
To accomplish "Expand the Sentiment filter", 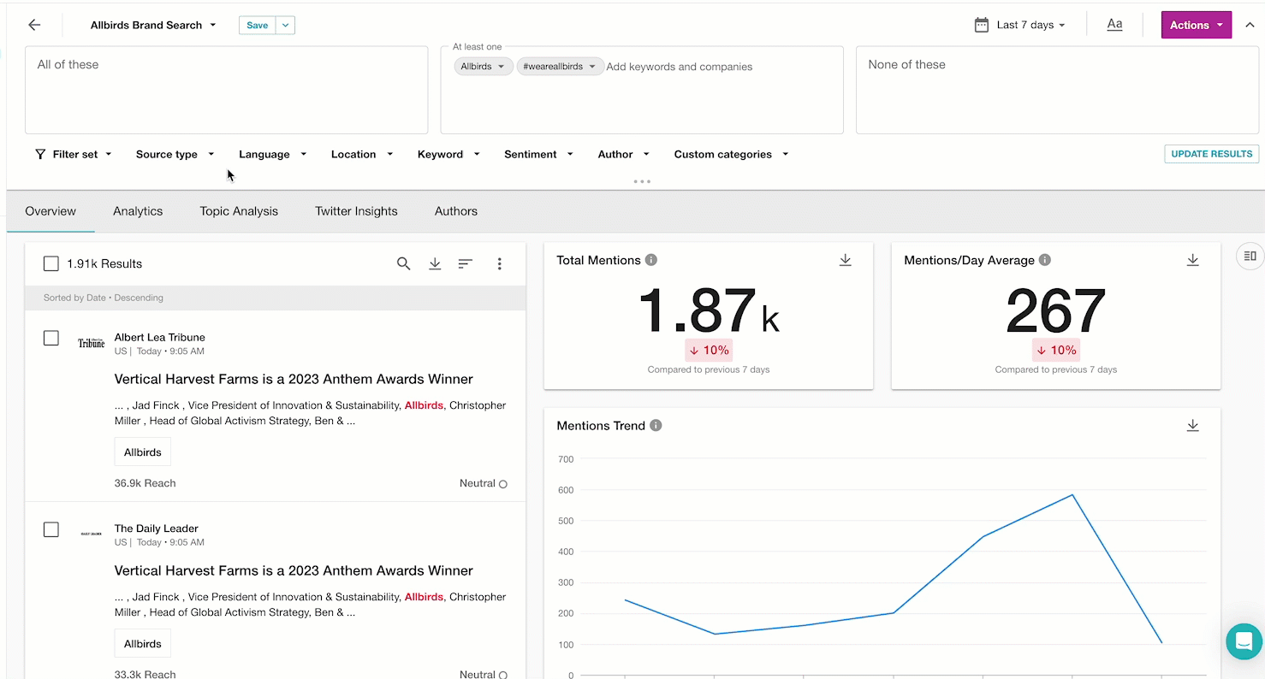I will pos(539,154).
